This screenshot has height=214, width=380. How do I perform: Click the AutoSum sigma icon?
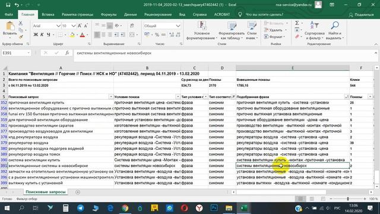297,23
